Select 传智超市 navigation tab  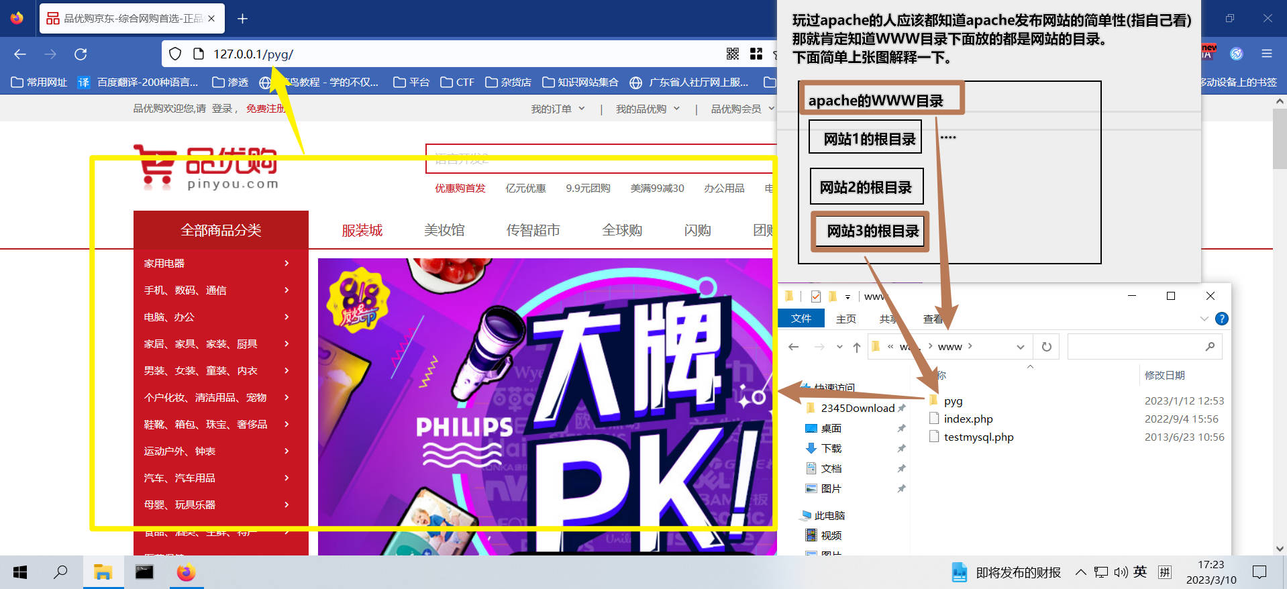[533, 230]
